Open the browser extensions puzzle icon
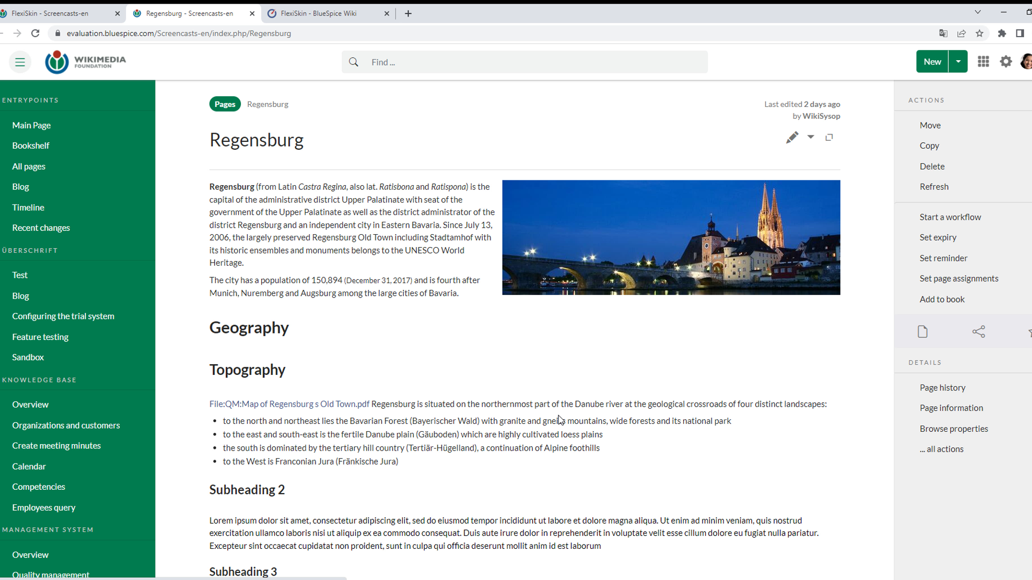1032x580 pixels. [1002, 33]
